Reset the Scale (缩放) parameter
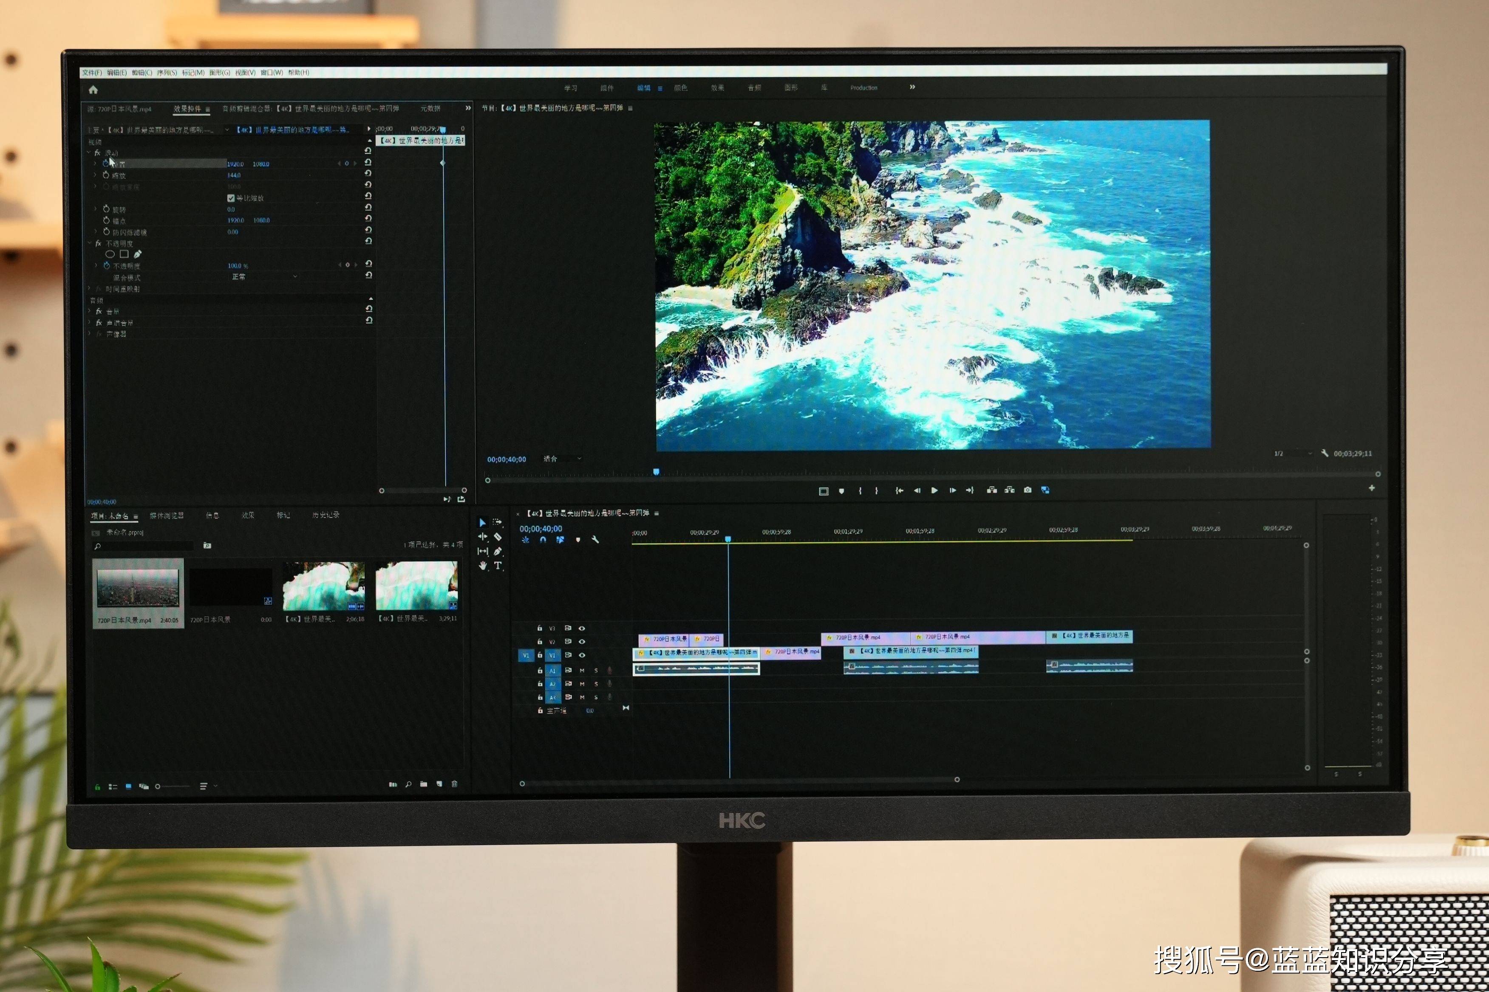The image size is (1489, 992). tap(368, 173)
